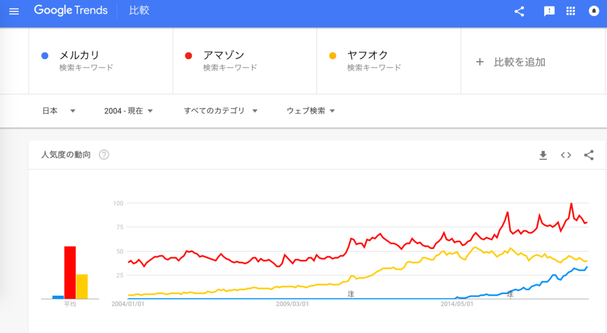The image size is (607, 333).
Task: Click the header share icon
Action: pos(519,11)
